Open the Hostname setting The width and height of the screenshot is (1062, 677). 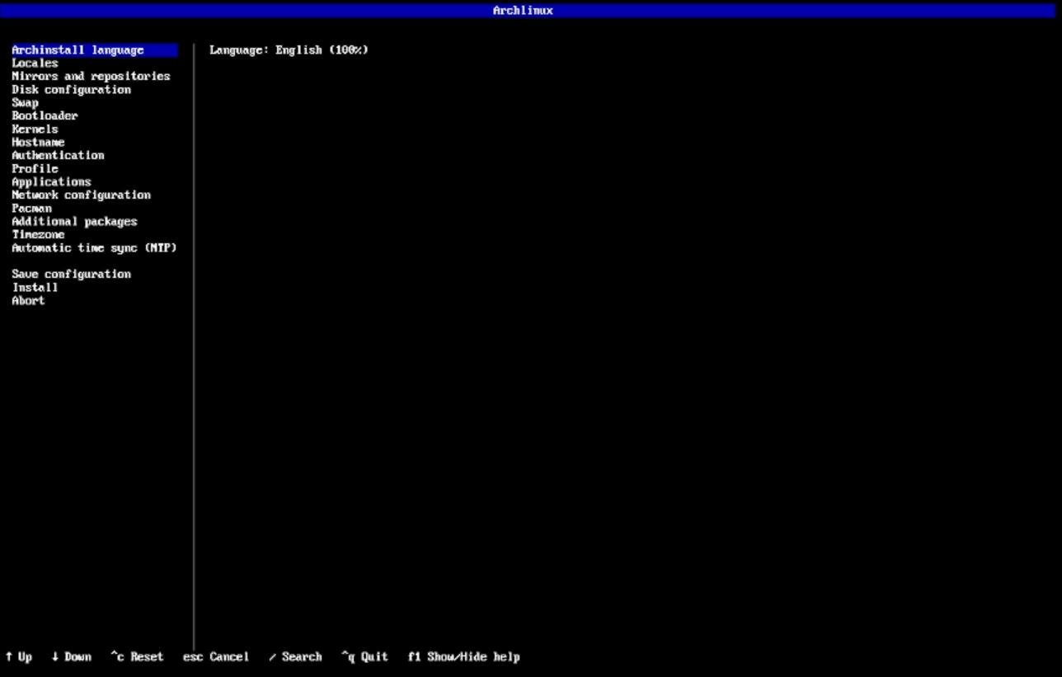pos(38,143)
